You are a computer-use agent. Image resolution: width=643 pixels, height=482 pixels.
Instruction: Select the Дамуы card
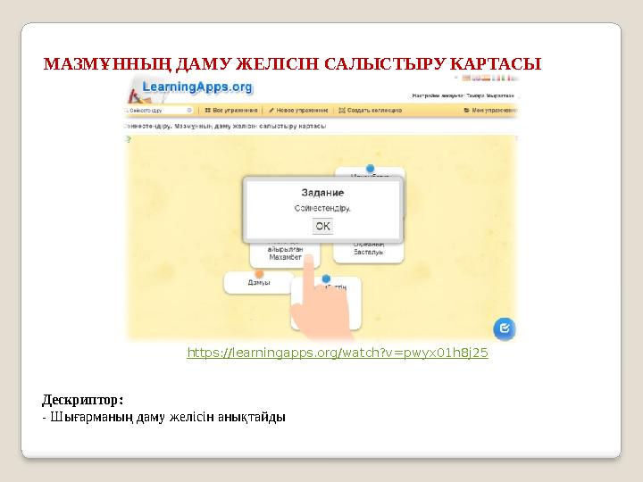pos(259,283)
